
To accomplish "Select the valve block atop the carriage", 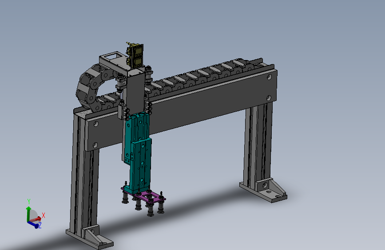I will pos(136,55).
